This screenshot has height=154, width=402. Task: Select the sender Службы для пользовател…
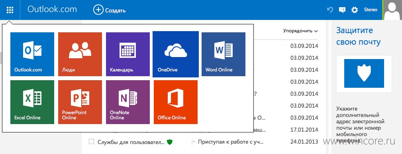[x=131, y=142]
